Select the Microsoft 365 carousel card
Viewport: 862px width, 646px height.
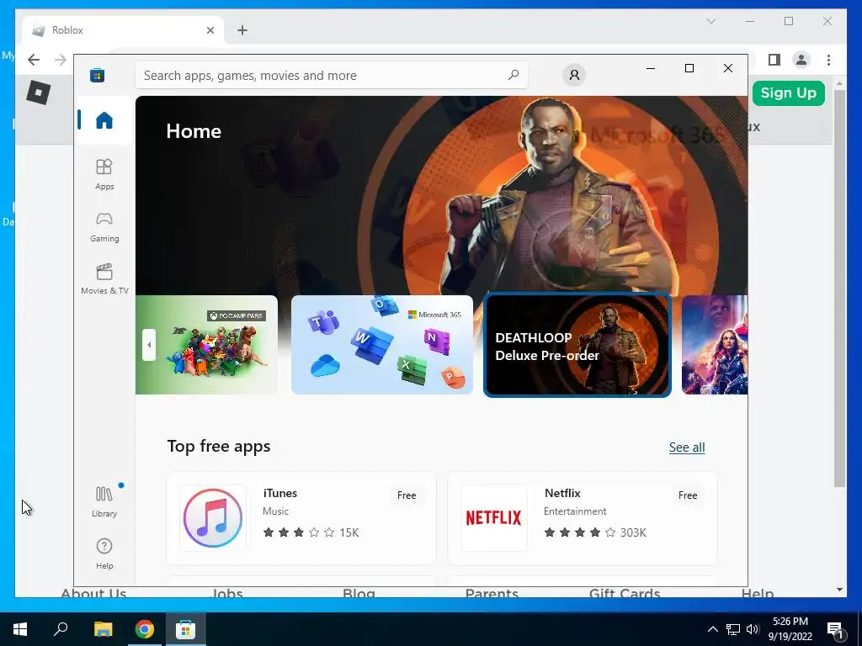pyautogui.click(x=381, y=344)
